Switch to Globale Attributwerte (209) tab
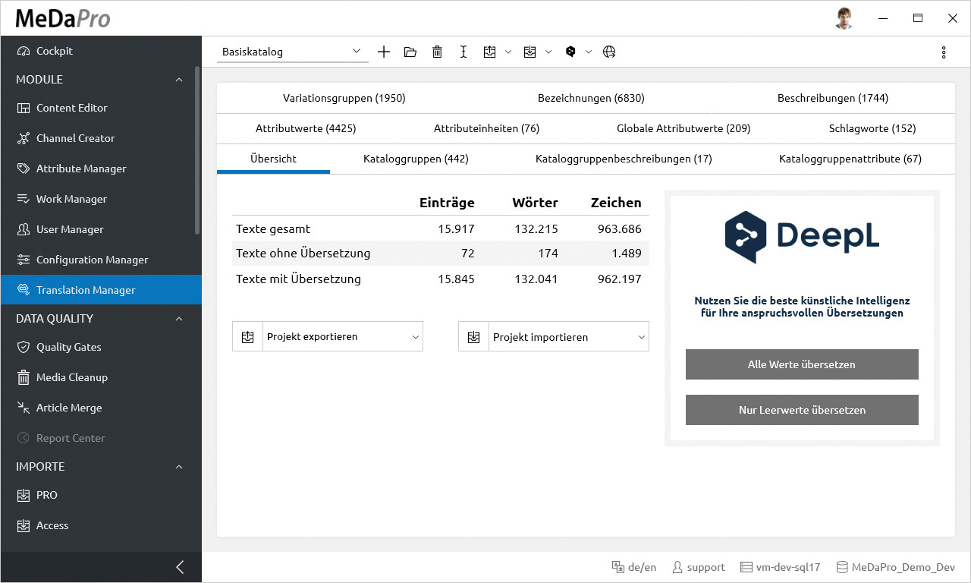The width and height of the screenshot is (971, 583). click(683, 128)
